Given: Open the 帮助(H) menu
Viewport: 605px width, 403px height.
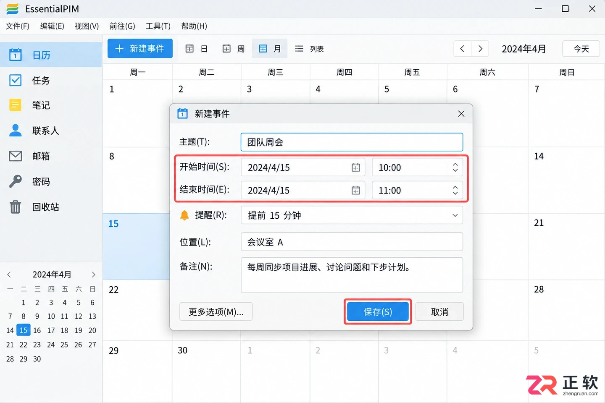Looking at the screenshot, I should pos(194,26).
